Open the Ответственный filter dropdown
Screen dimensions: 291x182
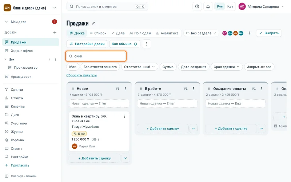[139, 67]
